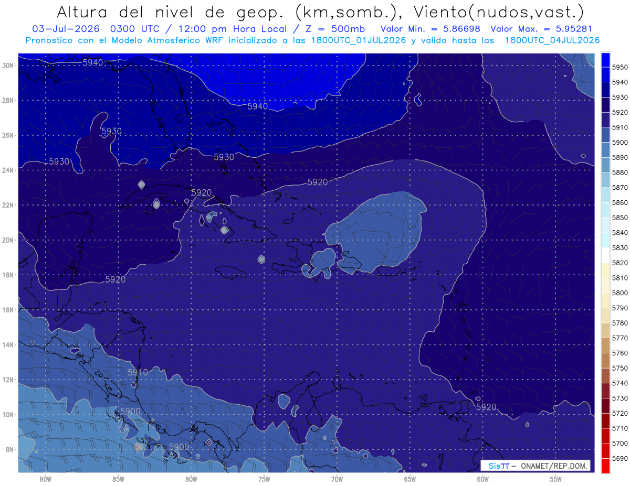This screenshot has height=486, width=630.
Task: Pick the color band between 5900 and 5910
Action: [605, 135]
